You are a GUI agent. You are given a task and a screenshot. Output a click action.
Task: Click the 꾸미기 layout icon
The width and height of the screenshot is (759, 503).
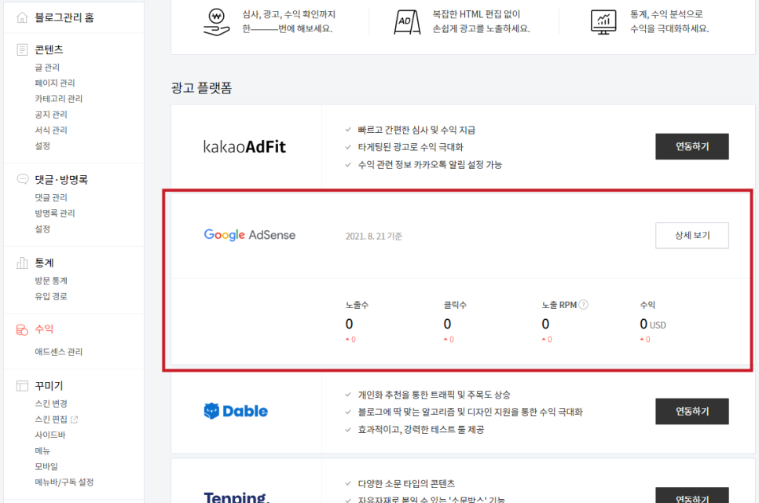point(22,386)
